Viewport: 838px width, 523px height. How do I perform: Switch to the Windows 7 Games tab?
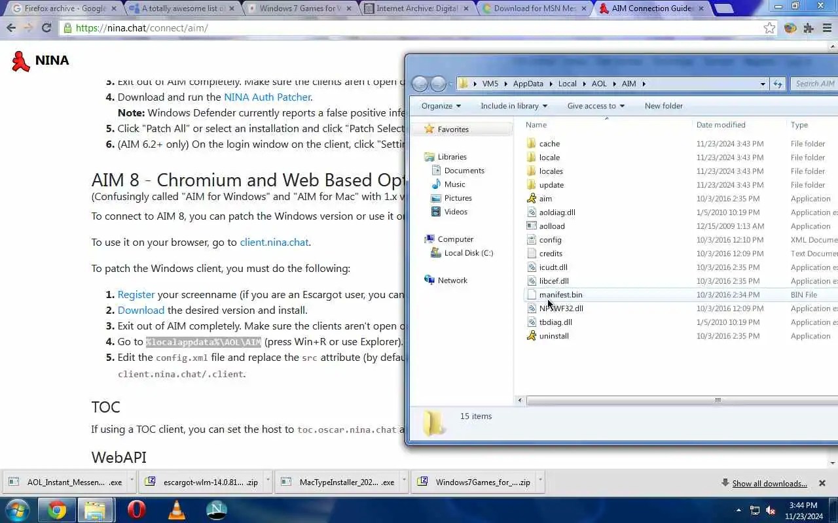click(299, 8)
